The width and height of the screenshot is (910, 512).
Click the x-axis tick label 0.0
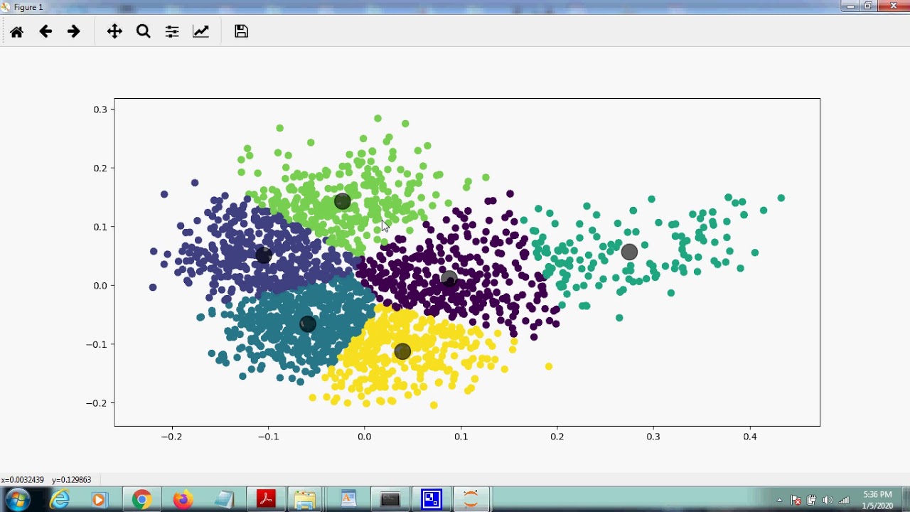tap(364, 437)
